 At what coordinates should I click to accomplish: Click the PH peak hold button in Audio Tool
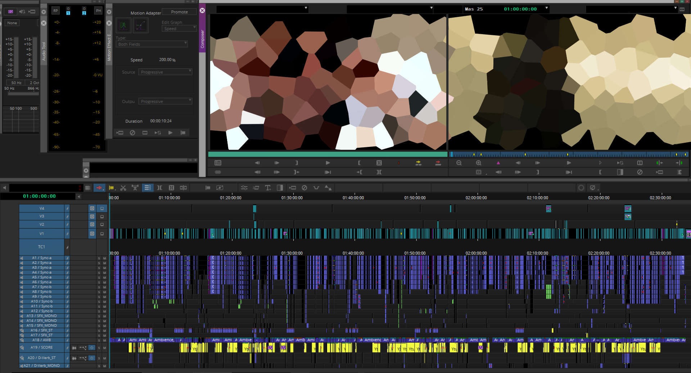pos(98,10)
